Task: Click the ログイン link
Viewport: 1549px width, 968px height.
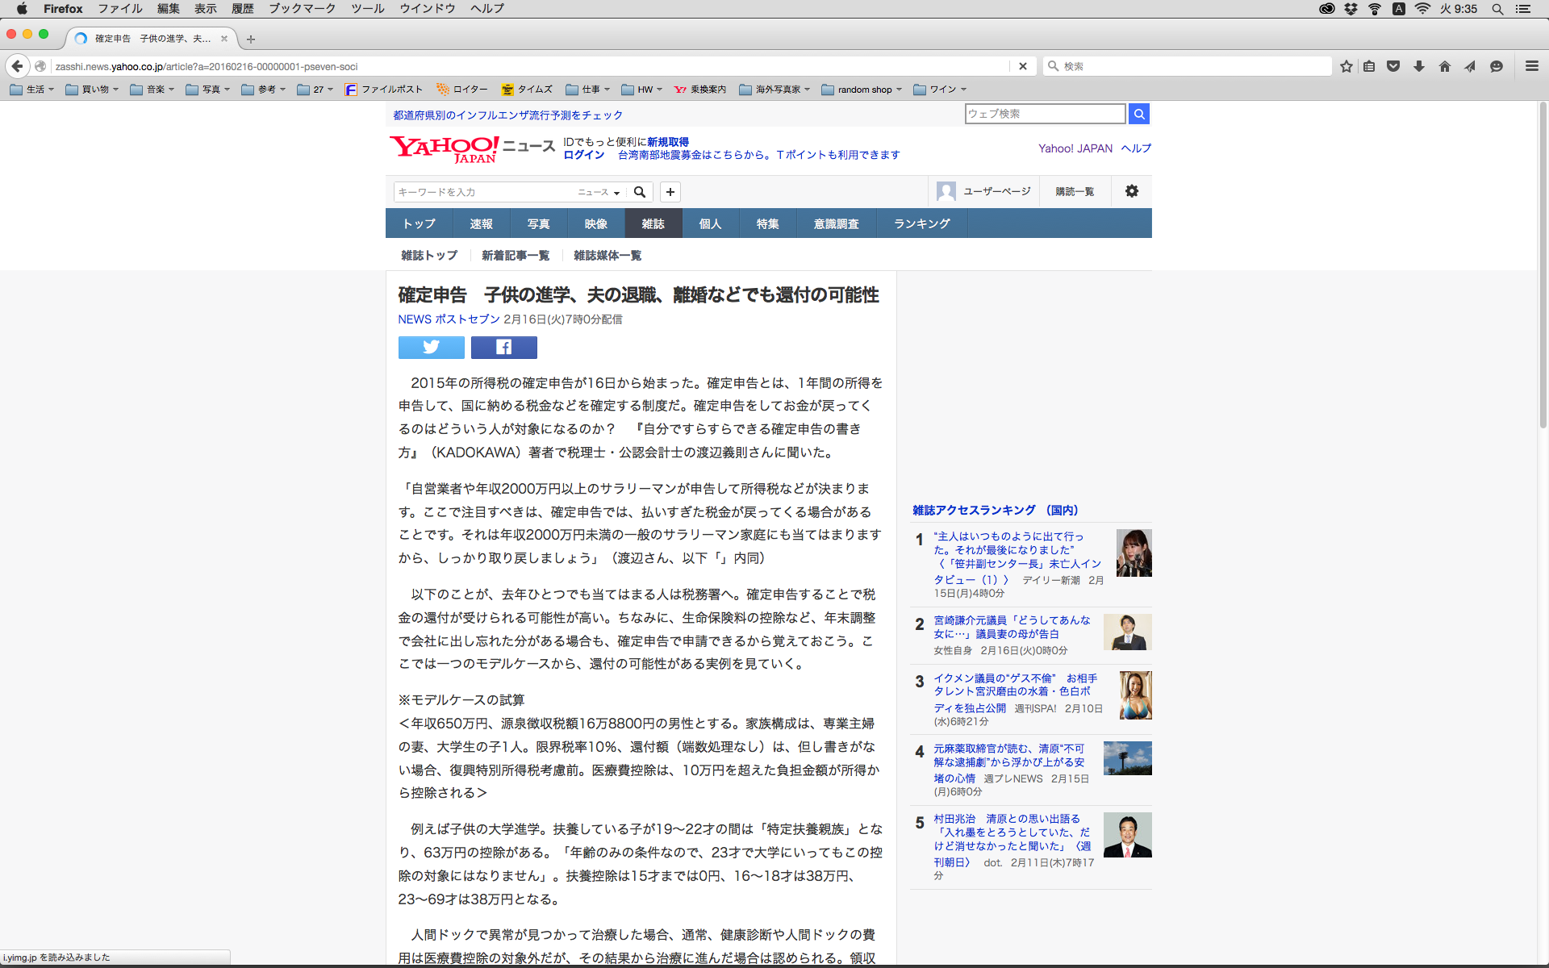Action: (x=583, y=155)
